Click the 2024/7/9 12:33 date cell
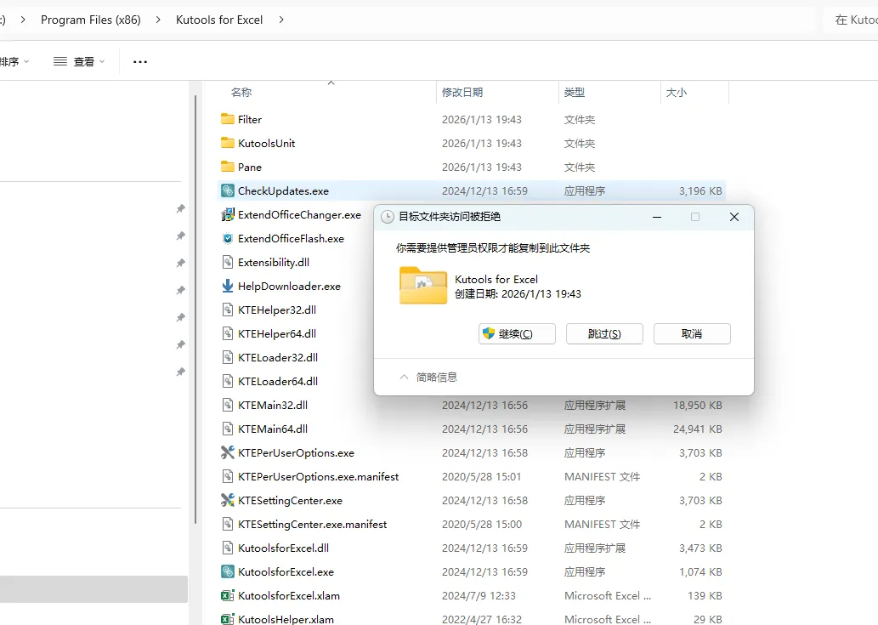The width and height of the screenshot is (878, 625). 479,595
